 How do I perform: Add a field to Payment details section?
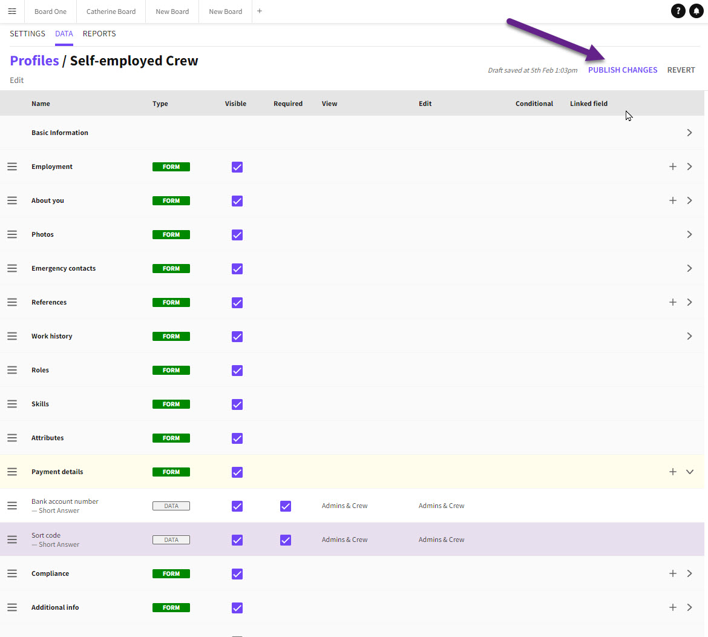(672, 472)
